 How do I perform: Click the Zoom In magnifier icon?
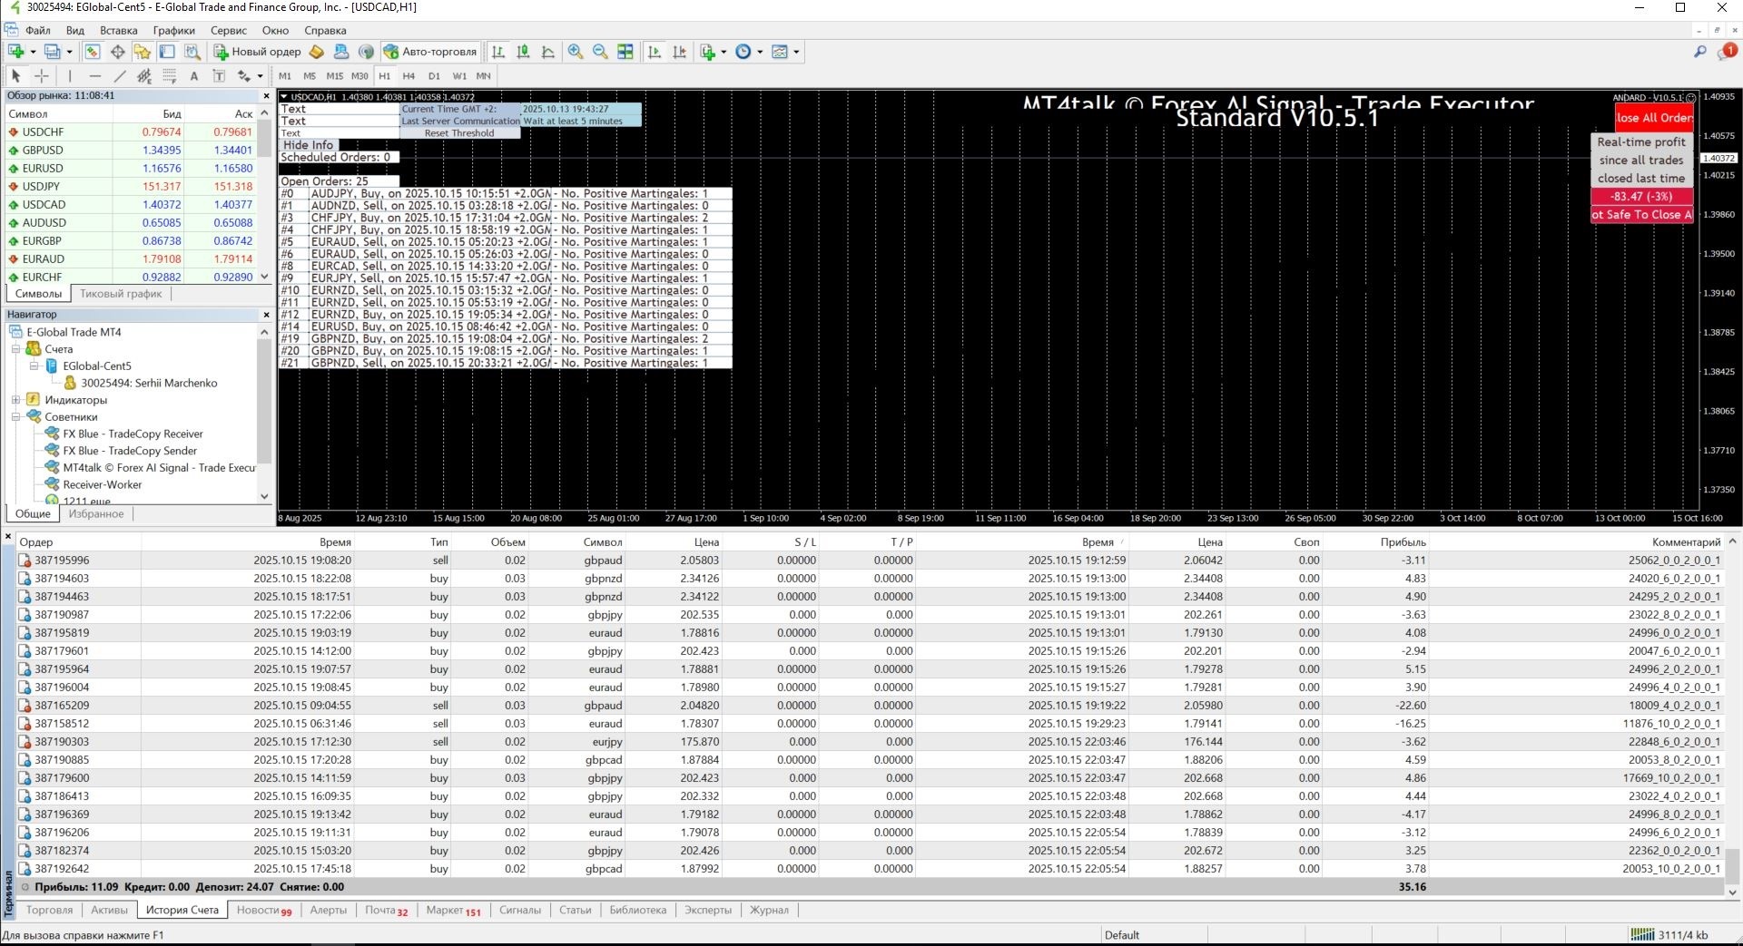(576, 52)
